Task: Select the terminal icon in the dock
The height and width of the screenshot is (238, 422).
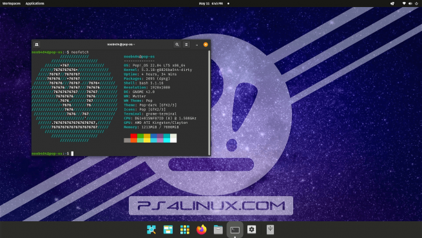Action: [x=235, y=230]
